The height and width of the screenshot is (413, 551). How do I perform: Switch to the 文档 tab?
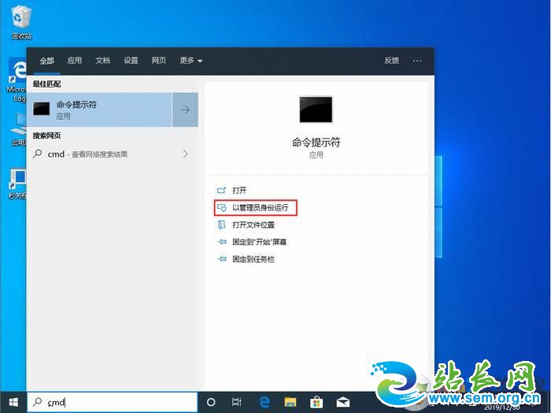[x=102, y=61]
